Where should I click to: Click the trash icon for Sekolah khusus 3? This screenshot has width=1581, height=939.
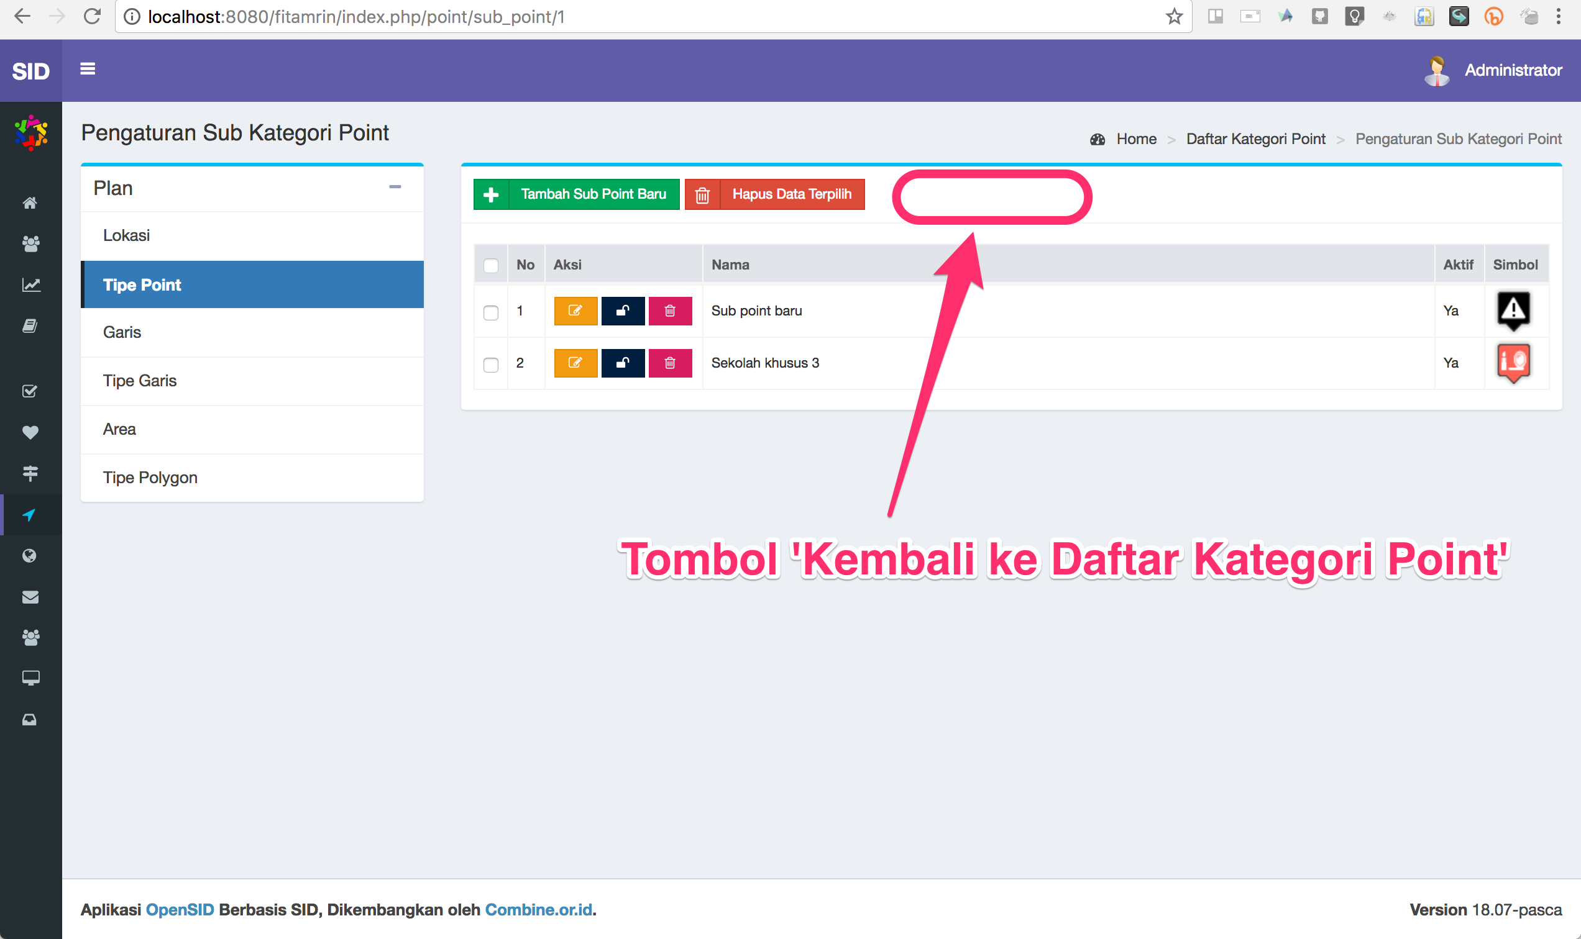tap(670, 363)
